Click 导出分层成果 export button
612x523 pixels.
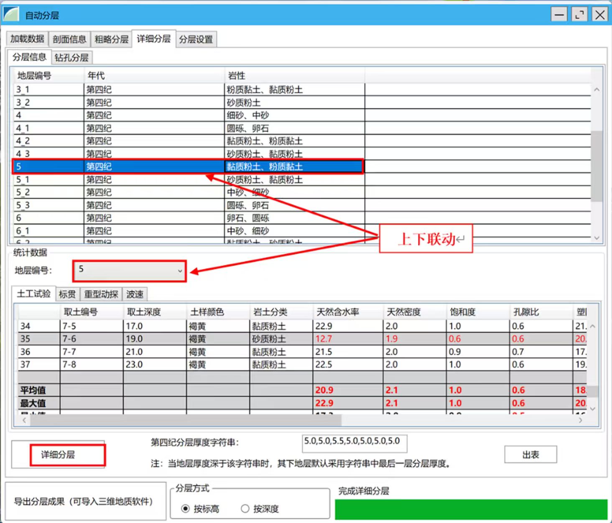point(84,501)
